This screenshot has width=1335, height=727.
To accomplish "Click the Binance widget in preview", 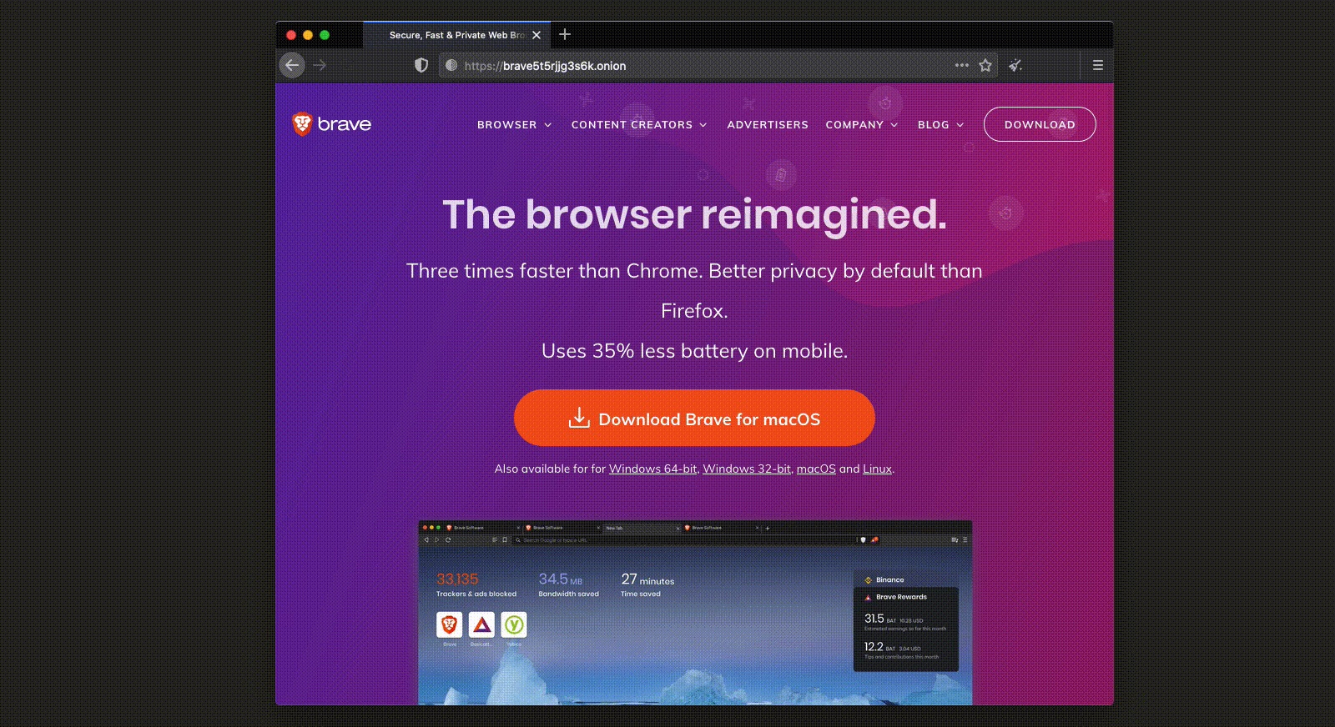I will pyautogui.click(x=906, y=579).
